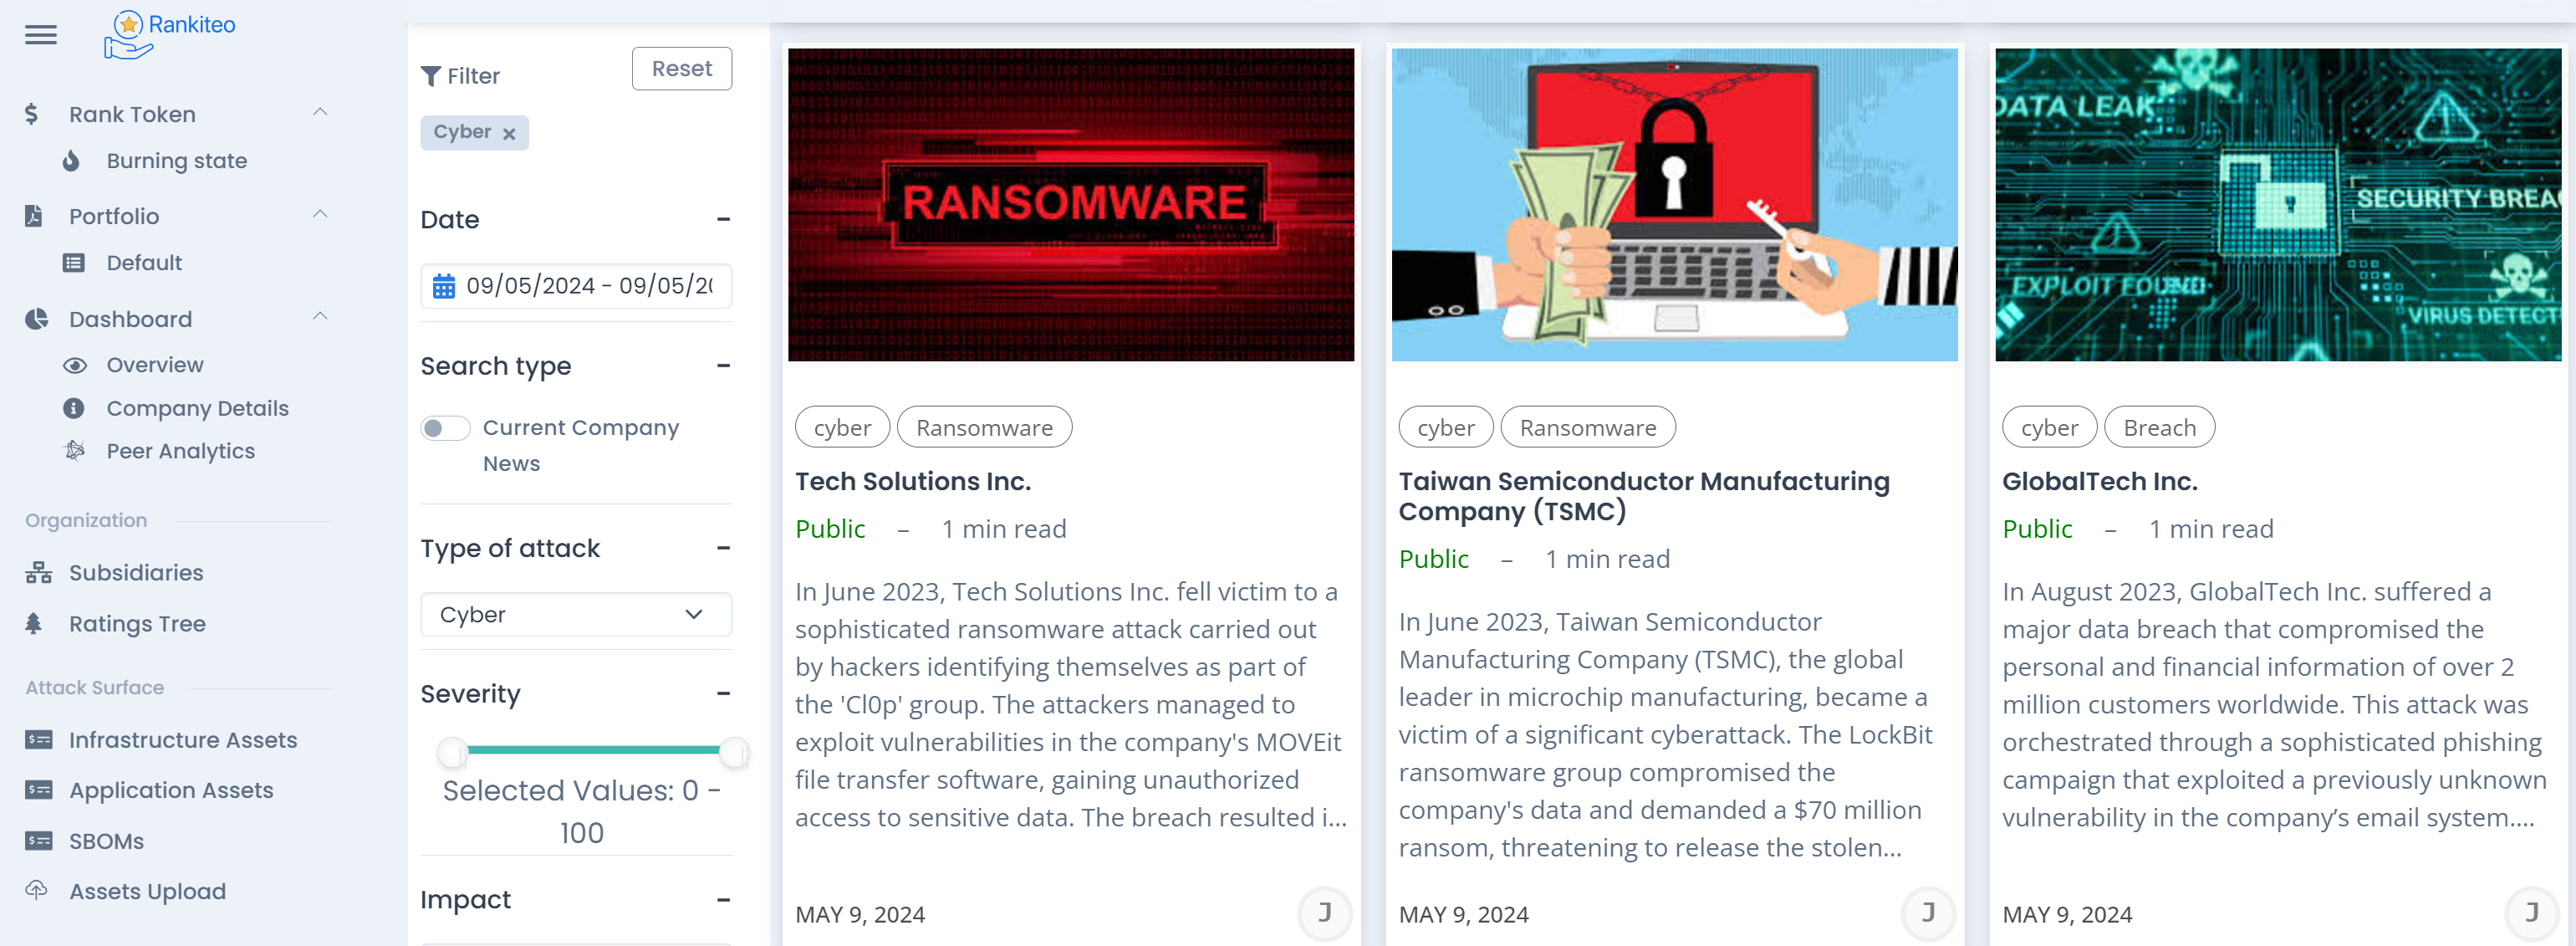Collapse the Rank Token menu chevron
The height and width of the screenshot is (946, 2576).
pos(320,113)
